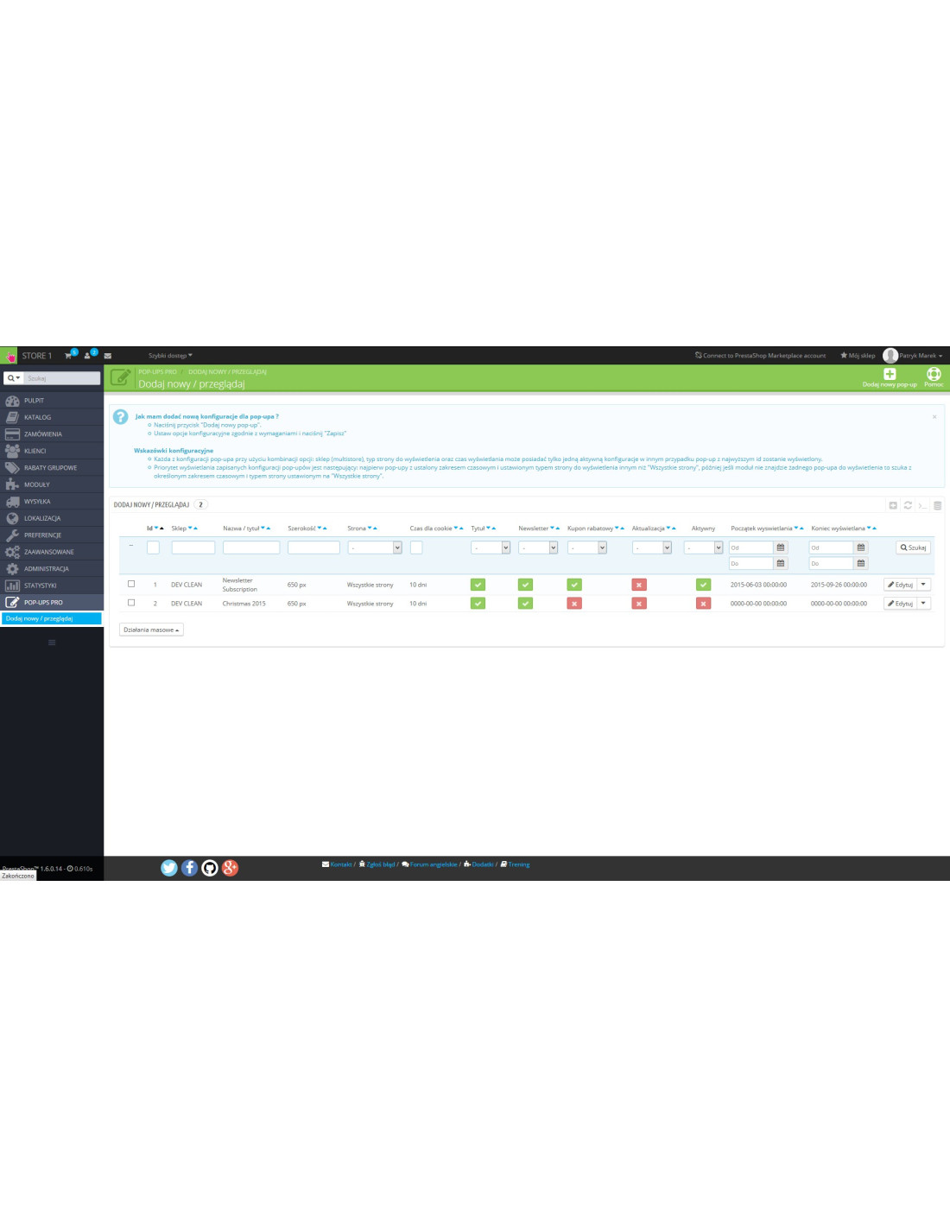Close the help info box

pos(934,417)
